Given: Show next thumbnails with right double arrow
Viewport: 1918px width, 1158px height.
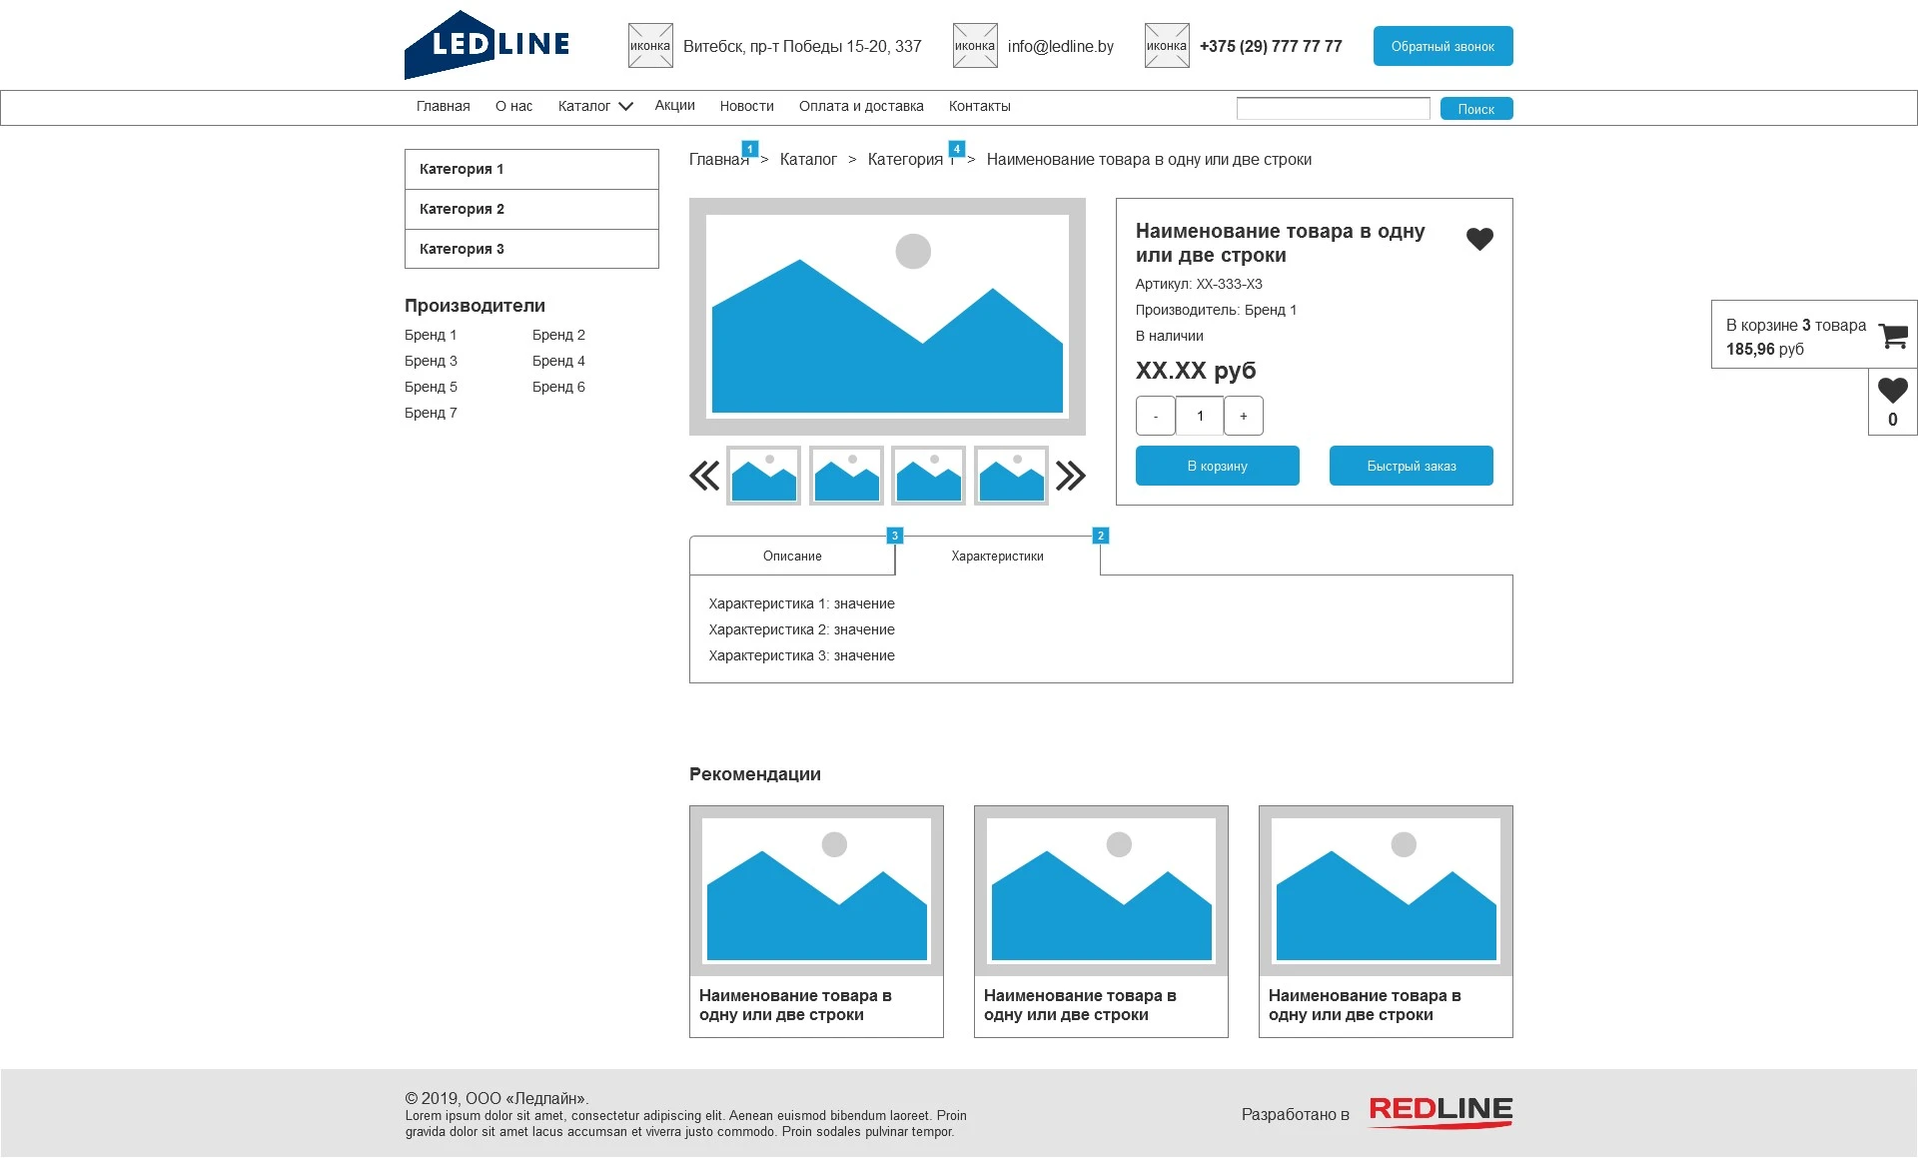Looking at the screenshot, I should point(1070,476).
